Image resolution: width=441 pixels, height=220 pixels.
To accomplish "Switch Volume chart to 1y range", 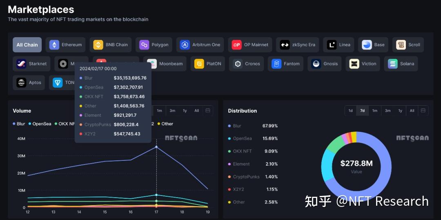I will click(x=185, y=111).
